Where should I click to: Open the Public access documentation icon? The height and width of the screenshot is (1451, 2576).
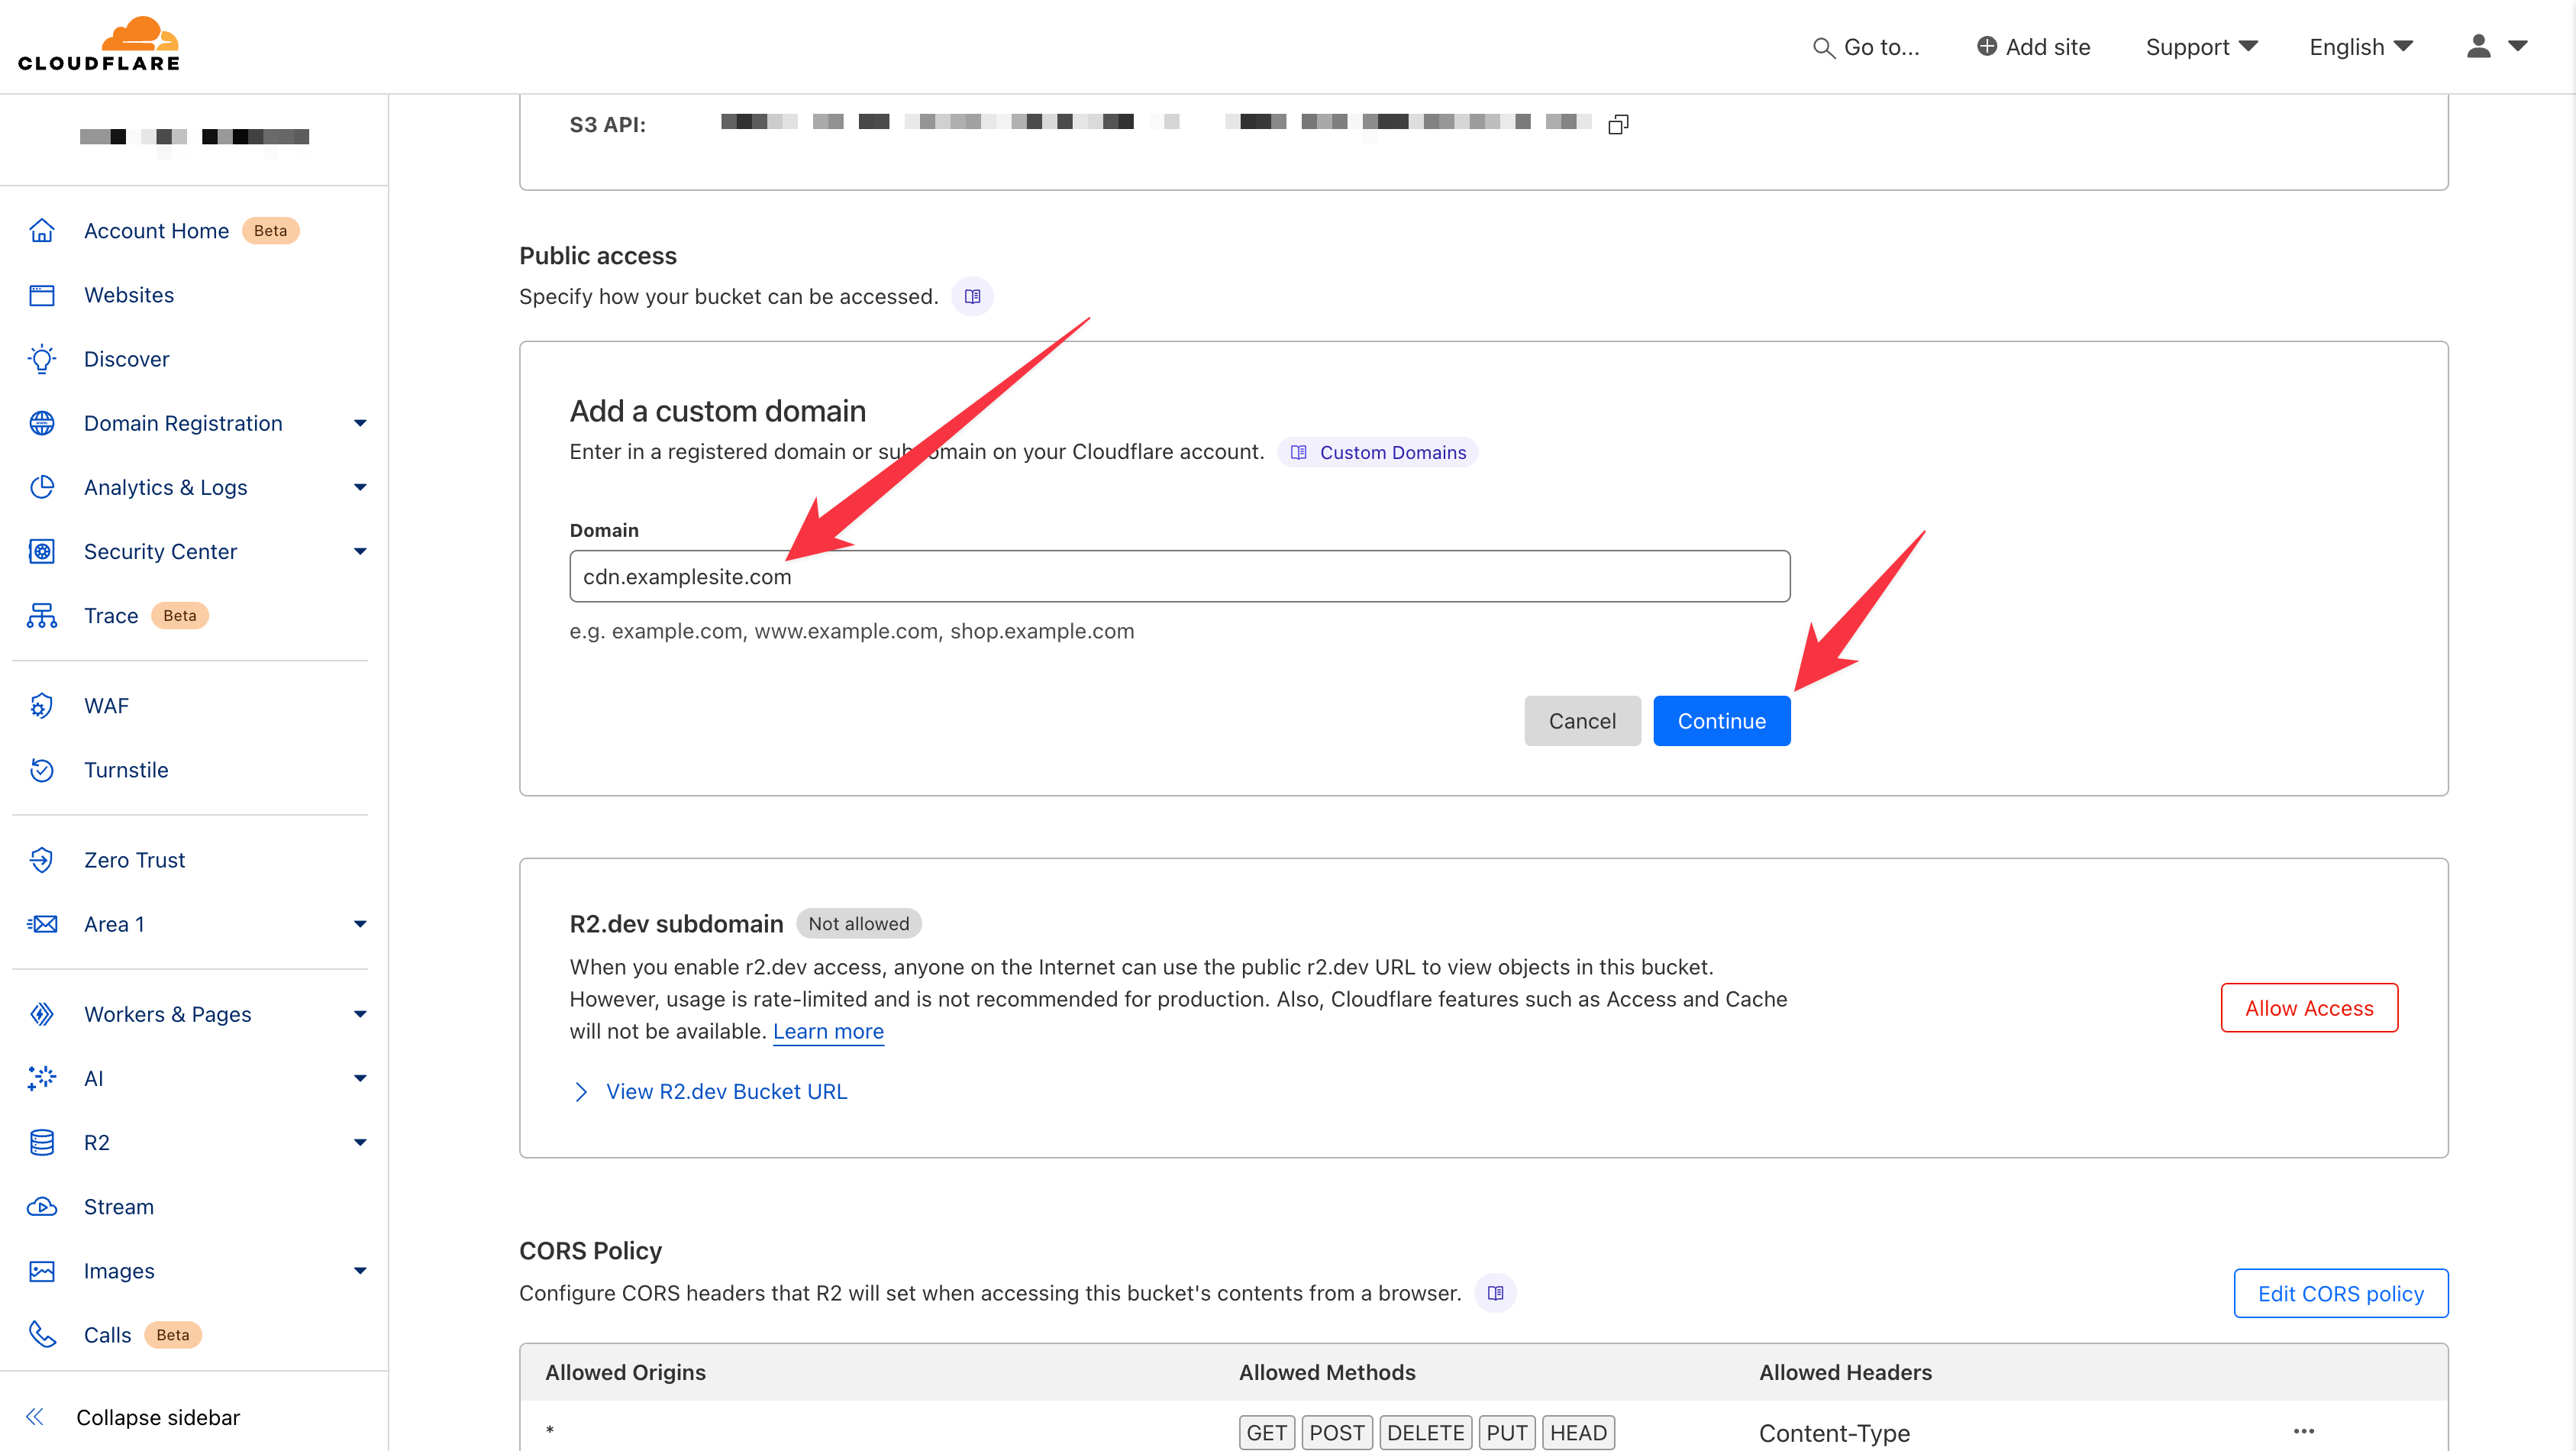point(972,296)
